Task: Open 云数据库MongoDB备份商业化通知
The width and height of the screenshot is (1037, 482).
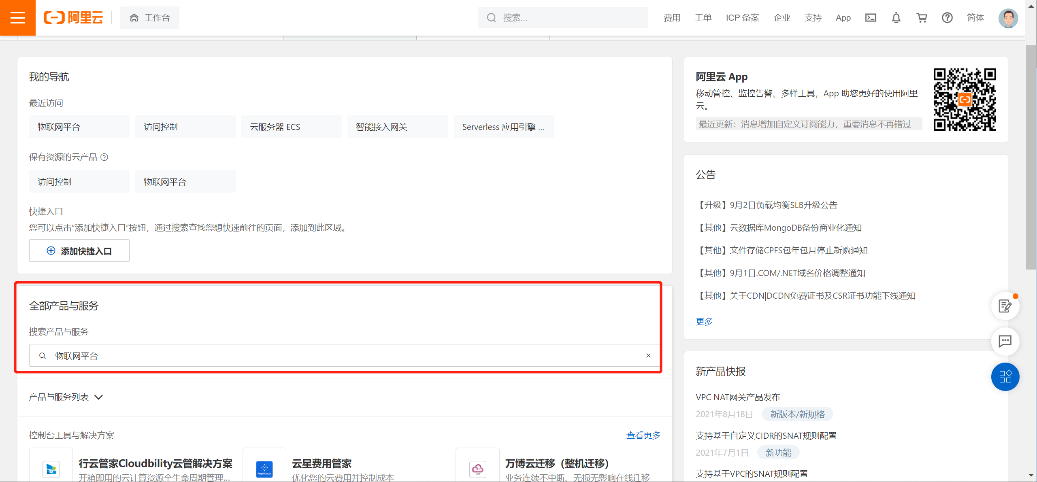Action: coord(778,227)
